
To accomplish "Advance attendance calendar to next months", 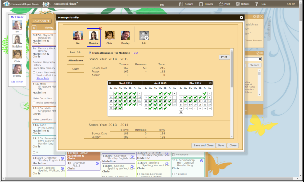I will pos(210,83).
